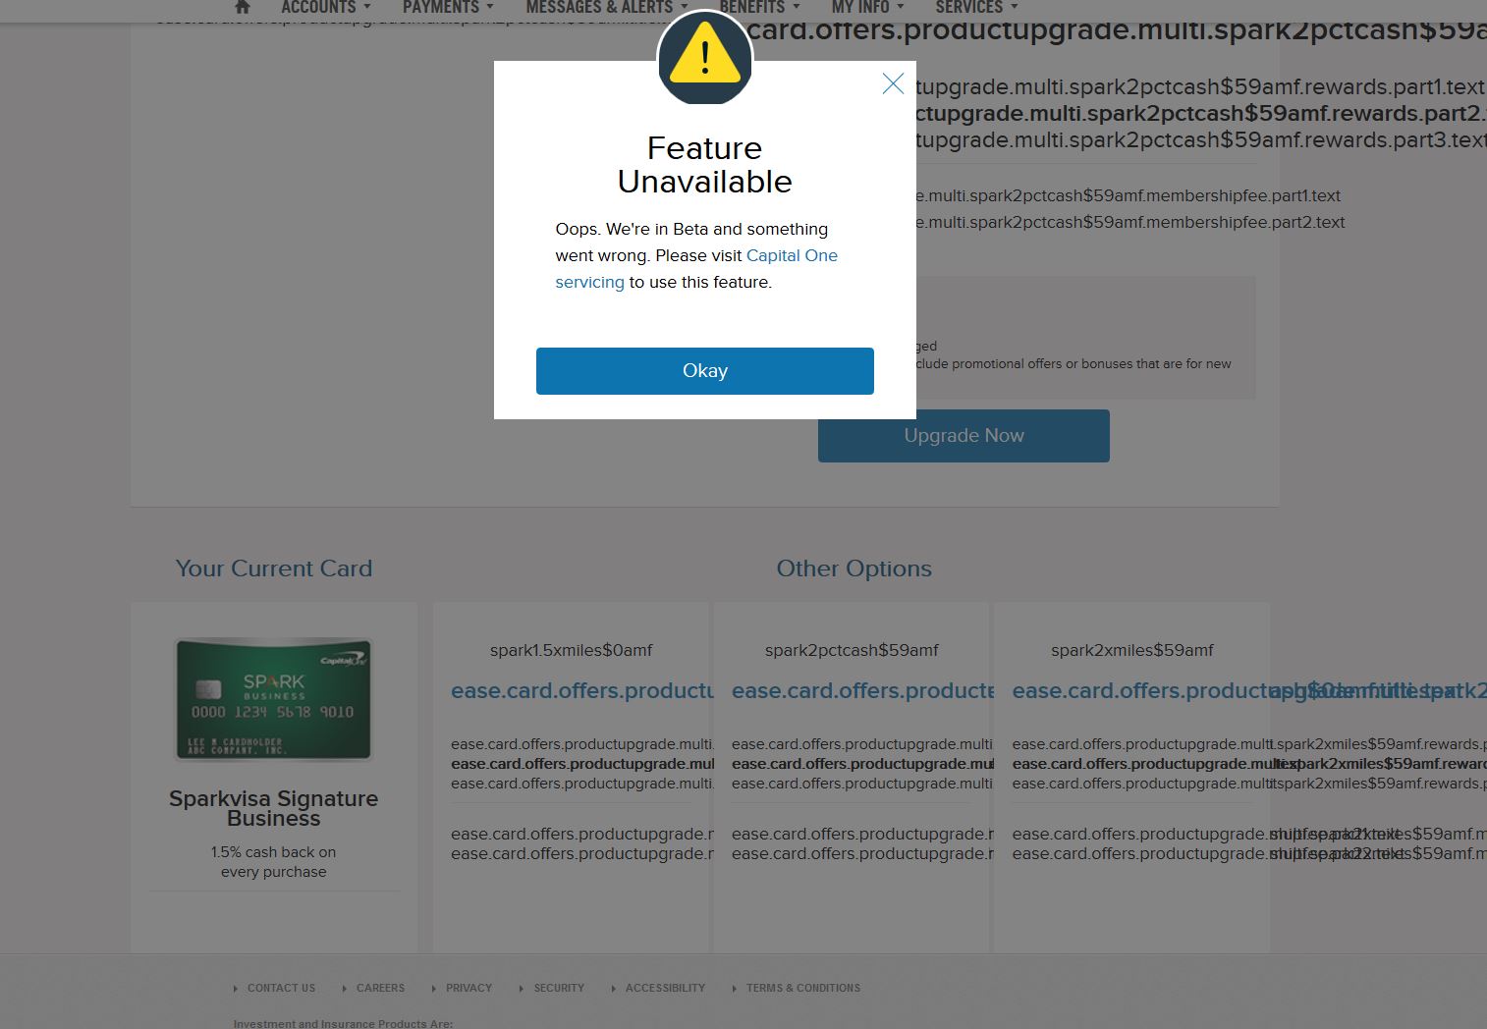The width and height of the screenshot is (1487, 1029).
Task: Click the Upgrade Now button
Action: click(964, 435)
